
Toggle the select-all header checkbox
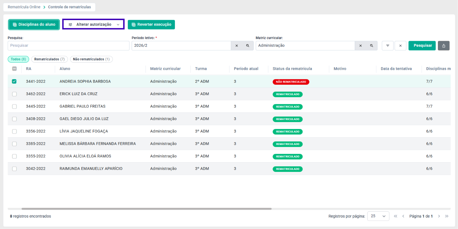(x=14, y=69)
